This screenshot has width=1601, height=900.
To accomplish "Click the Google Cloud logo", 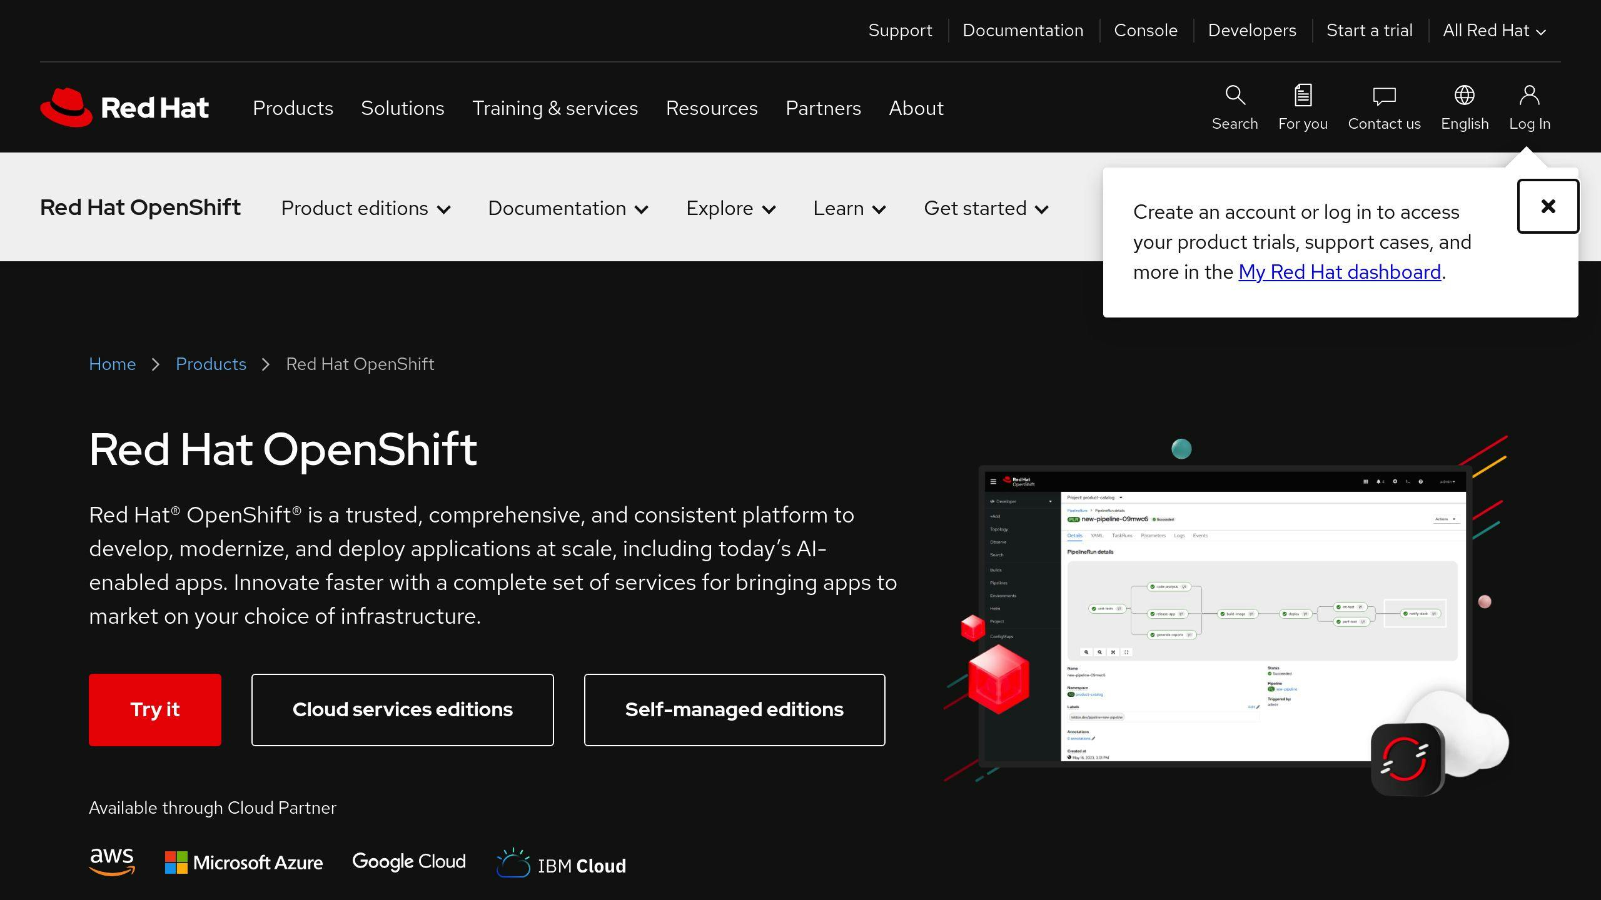I will click(409, 861).
